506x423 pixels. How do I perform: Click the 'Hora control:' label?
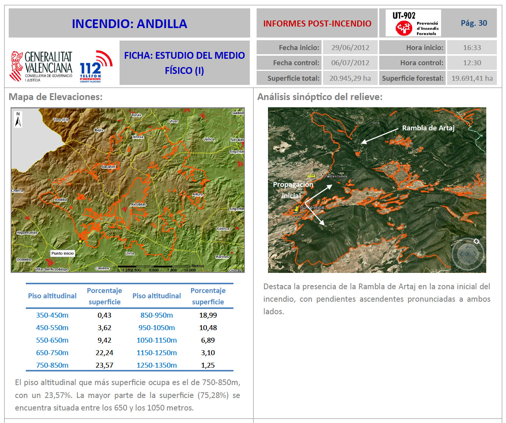[422, 63]
